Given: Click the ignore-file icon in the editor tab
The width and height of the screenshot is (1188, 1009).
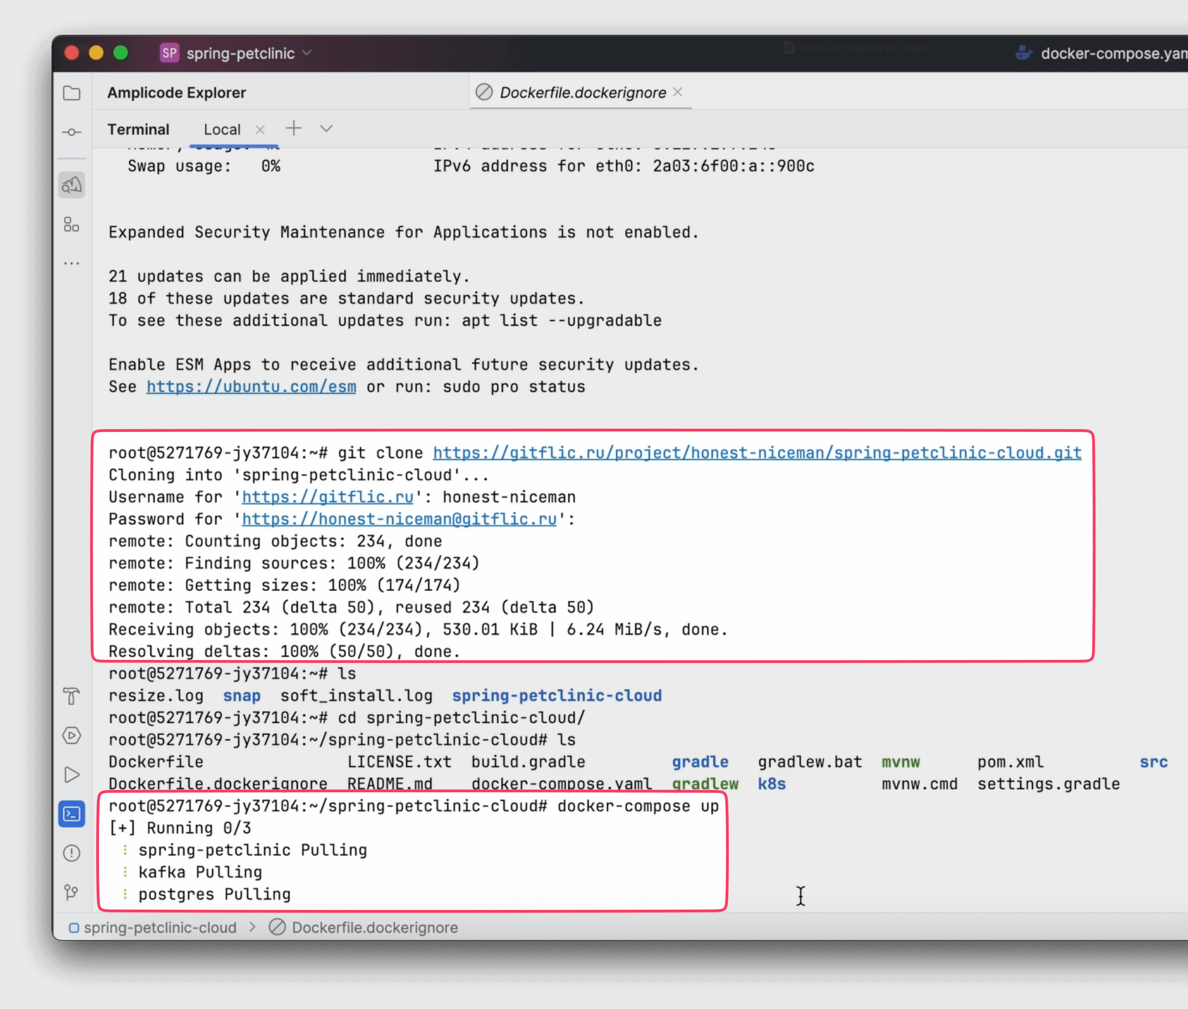Looking at the screenshot, I should pyautogui.click(x=484, y=92).
